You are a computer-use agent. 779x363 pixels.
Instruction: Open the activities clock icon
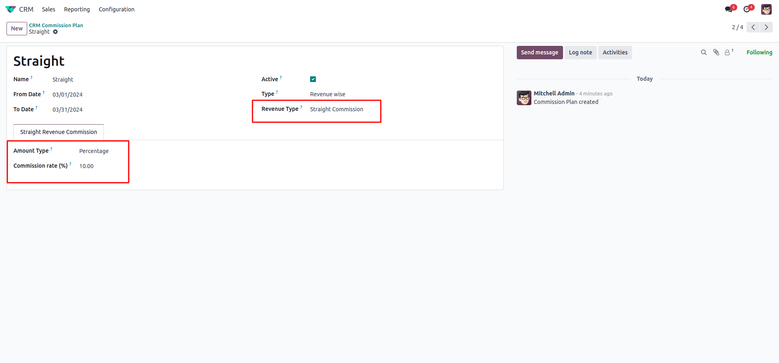[747, 9]
